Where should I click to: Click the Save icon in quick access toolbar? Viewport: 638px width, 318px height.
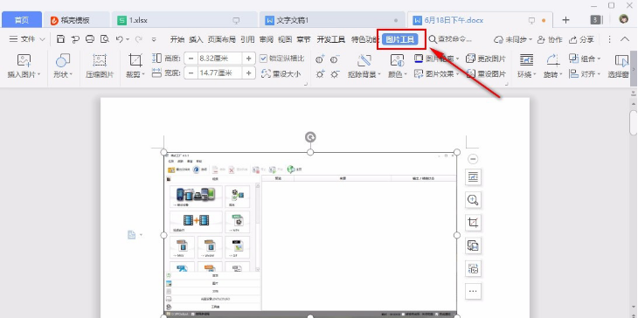60,39
